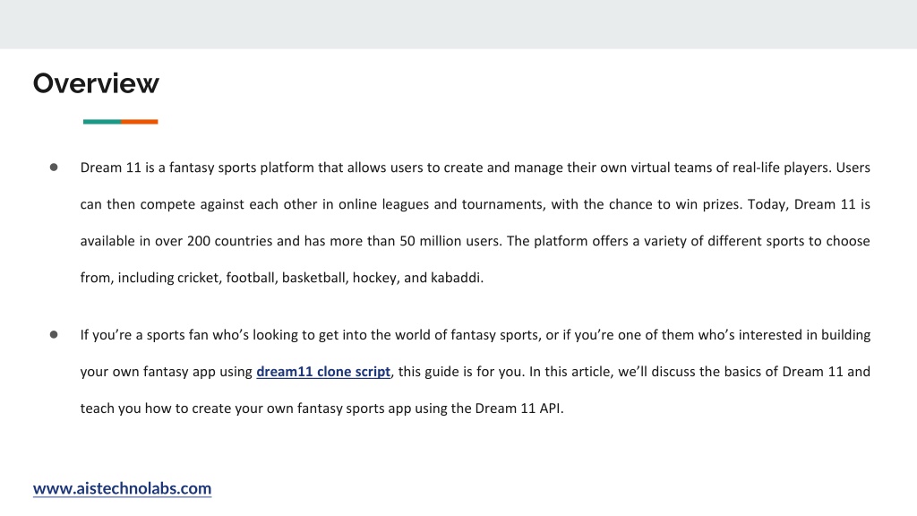This screenshot has width=917, height=516.
Task: Open the dream11 clone script link
Action: click(x=323, y=372)
